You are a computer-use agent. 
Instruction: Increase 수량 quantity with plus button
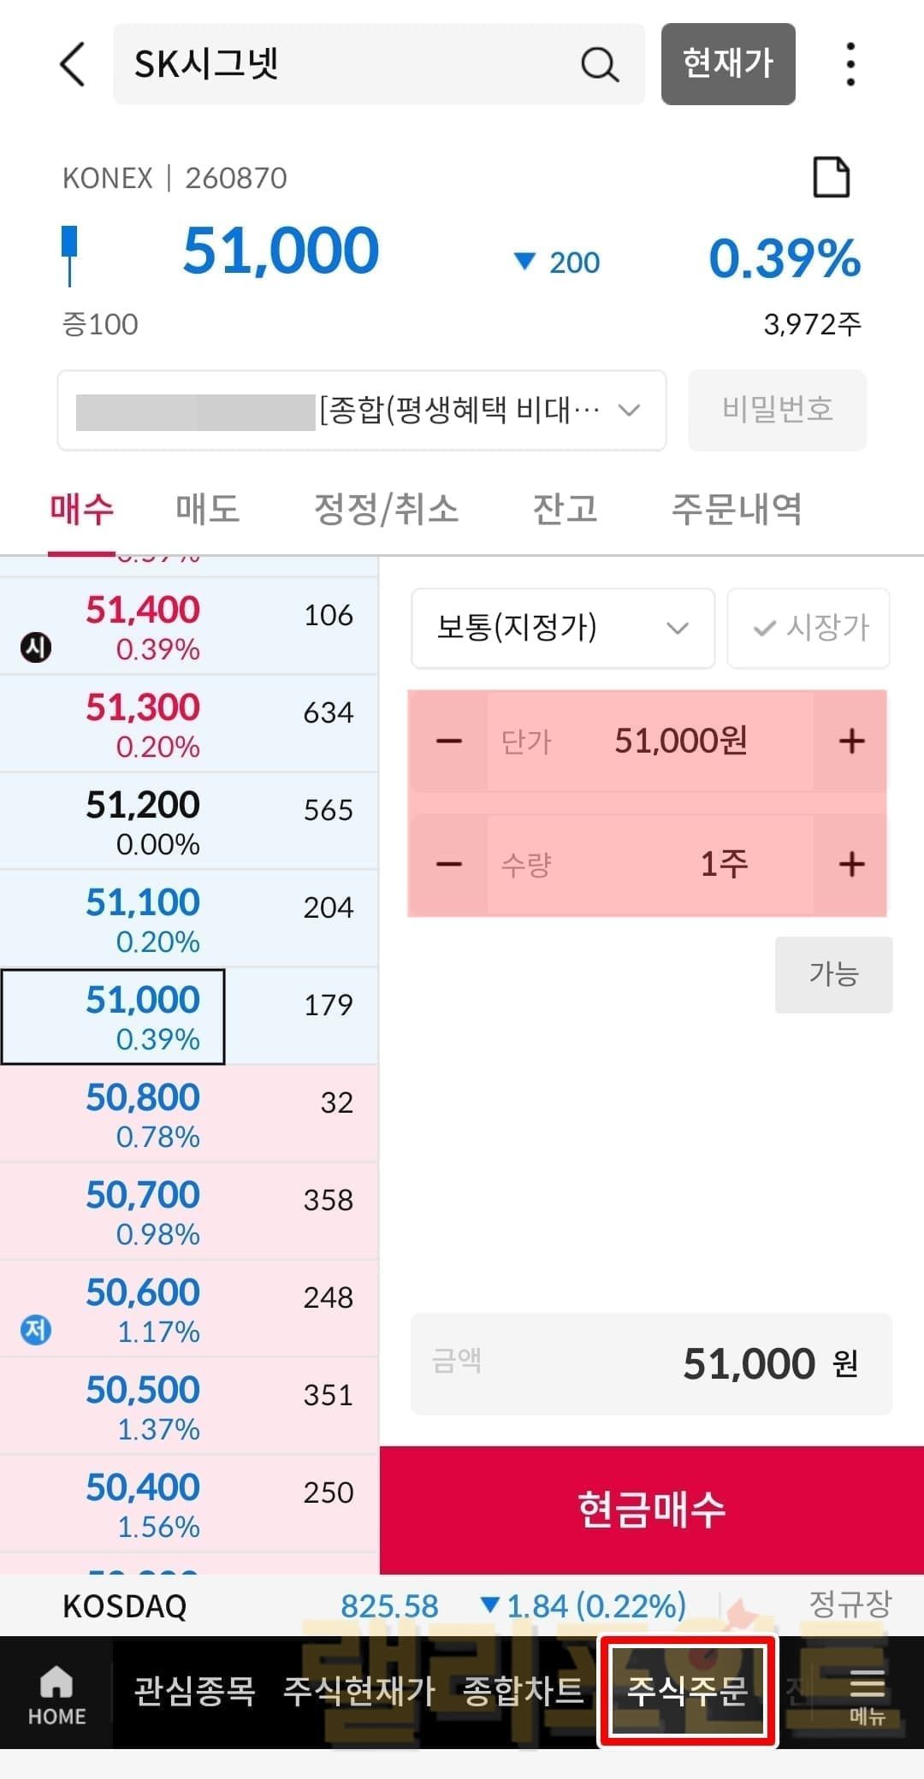tap(851, 864)
